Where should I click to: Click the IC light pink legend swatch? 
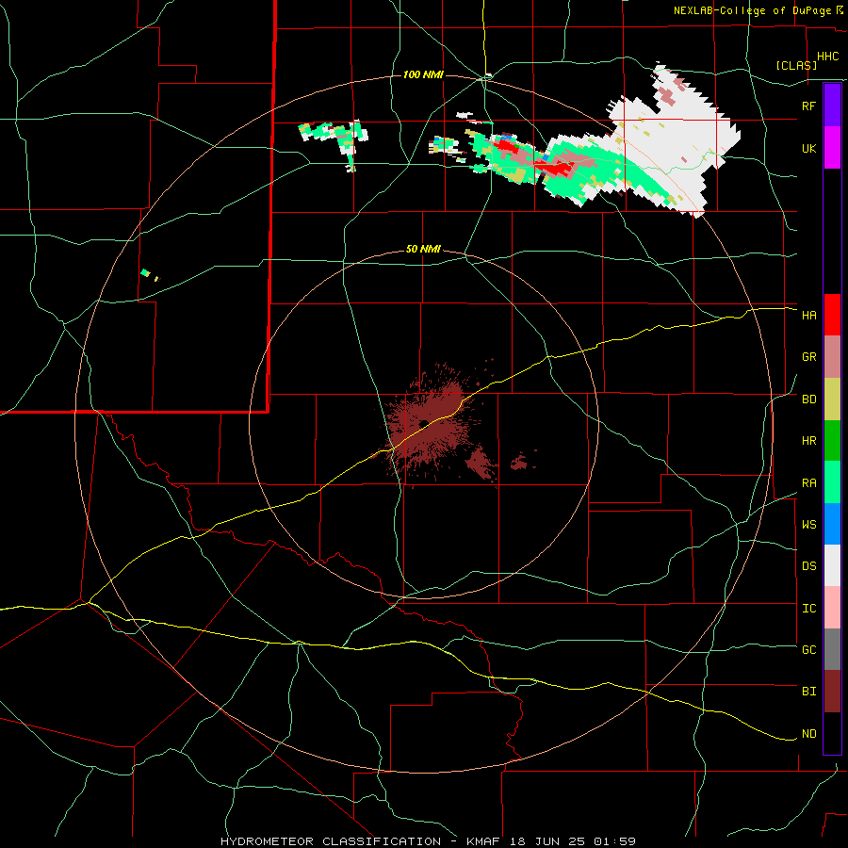pyautogui.click(x=832, y=608)
